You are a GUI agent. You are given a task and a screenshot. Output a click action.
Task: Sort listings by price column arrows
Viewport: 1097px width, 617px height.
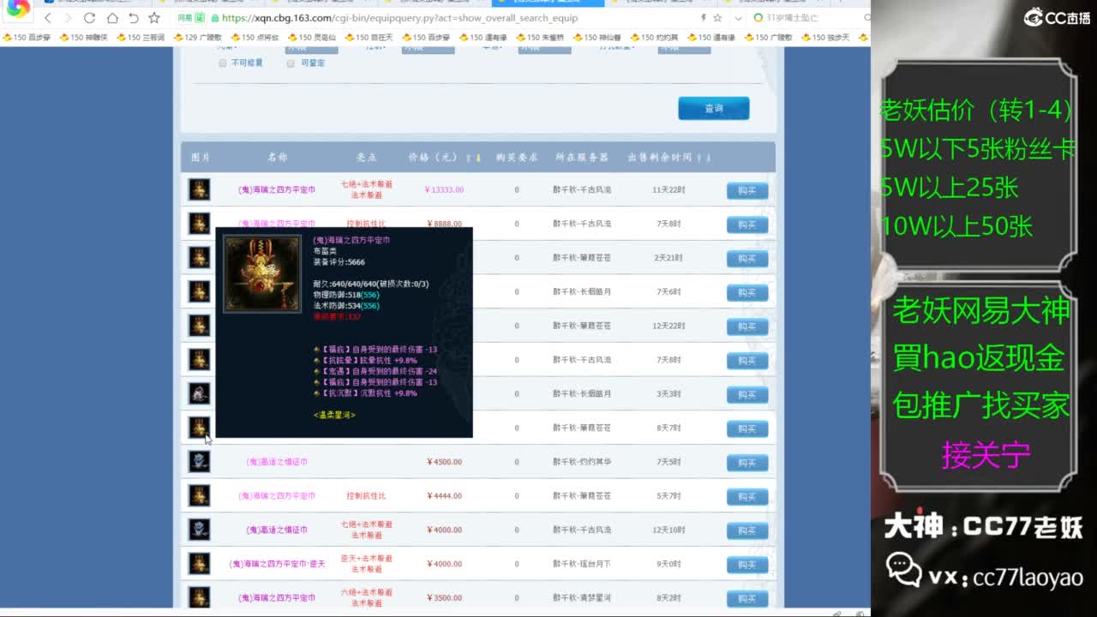[473, 158]
